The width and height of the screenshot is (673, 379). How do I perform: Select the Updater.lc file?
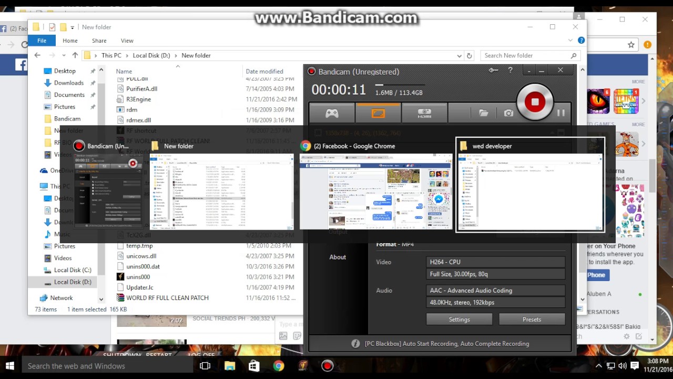coord(139,287)
